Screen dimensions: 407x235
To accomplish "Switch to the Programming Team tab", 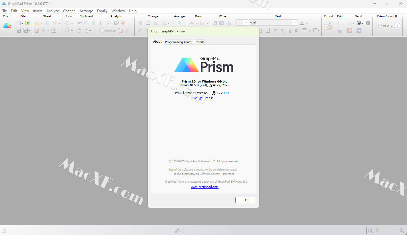I will [x=178, y=42].
